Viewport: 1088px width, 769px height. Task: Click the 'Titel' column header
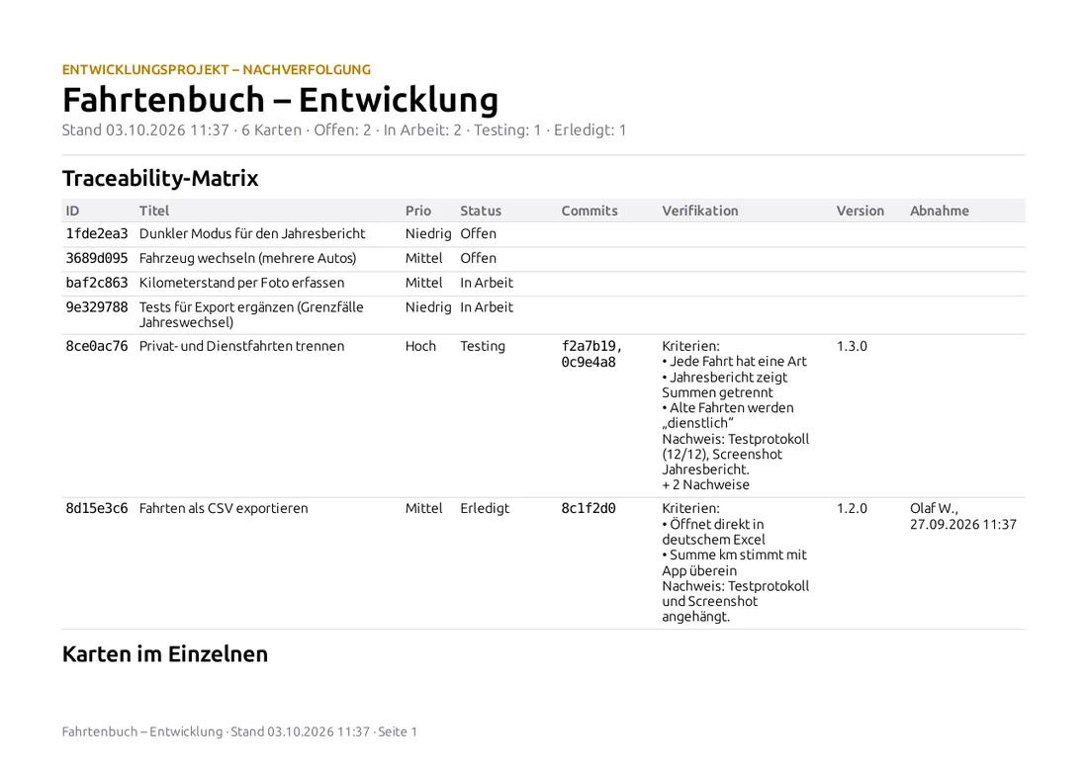154,211
